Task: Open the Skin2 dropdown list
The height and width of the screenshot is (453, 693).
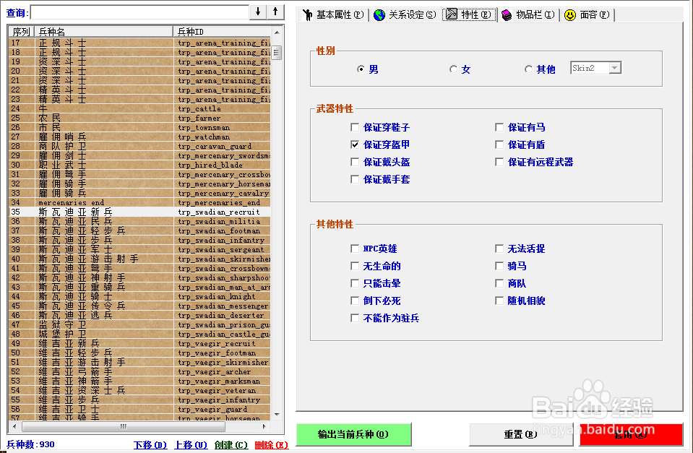Action: pos(614,68)
